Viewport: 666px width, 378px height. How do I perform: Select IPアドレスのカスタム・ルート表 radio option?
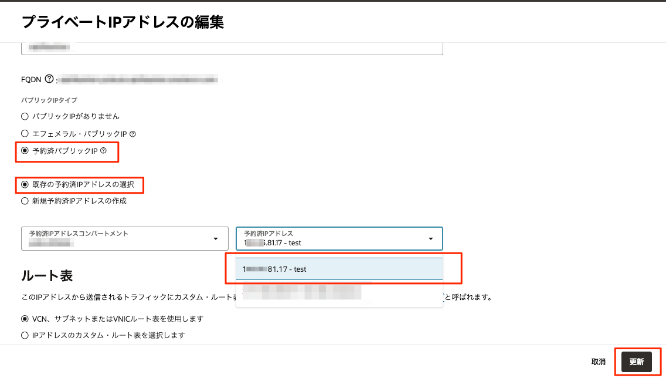point(25,336)
